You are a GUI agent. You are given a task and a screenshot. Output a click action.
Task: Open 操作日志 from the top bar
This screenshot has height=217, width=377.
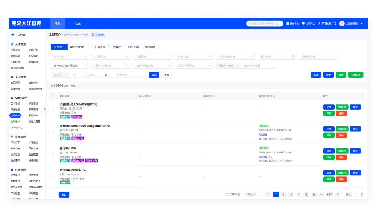pyautogui.click(x=287, y=24)
